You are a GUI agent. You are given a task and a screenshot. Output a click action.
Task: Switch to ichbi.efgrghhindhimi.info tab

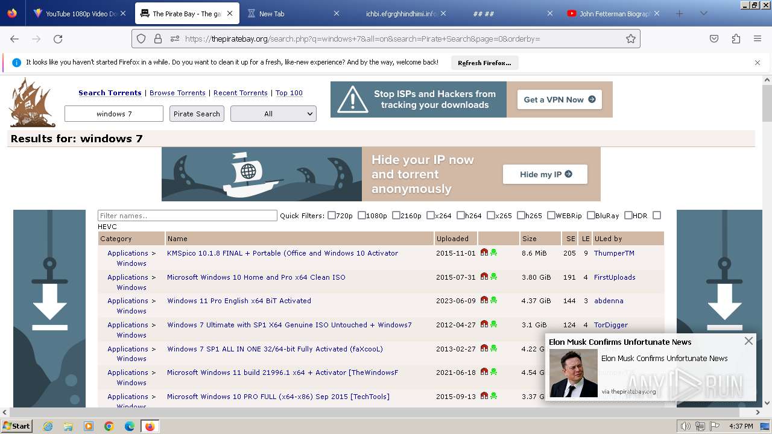(401, 13)
